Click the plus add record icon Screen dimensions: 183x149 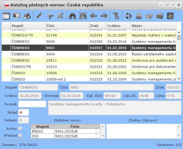[x=50, y=16]
